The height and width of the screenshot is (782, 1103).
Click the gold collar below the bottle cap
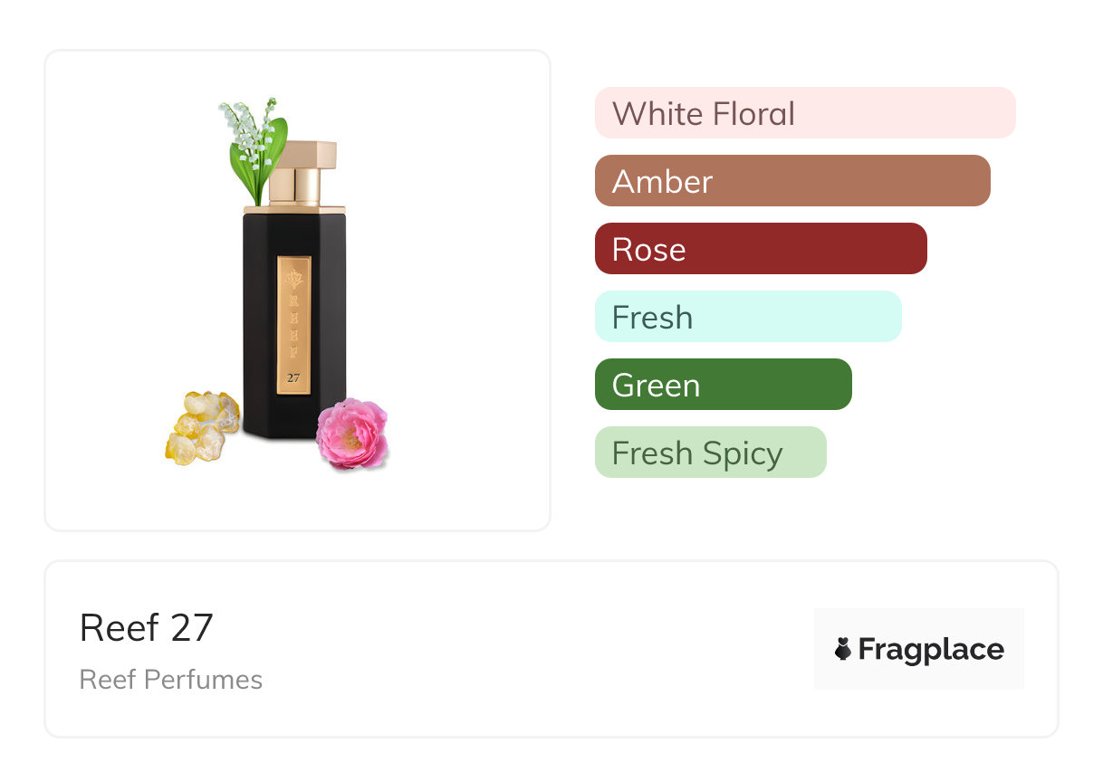pyautogui.click(x=294, y=209)
